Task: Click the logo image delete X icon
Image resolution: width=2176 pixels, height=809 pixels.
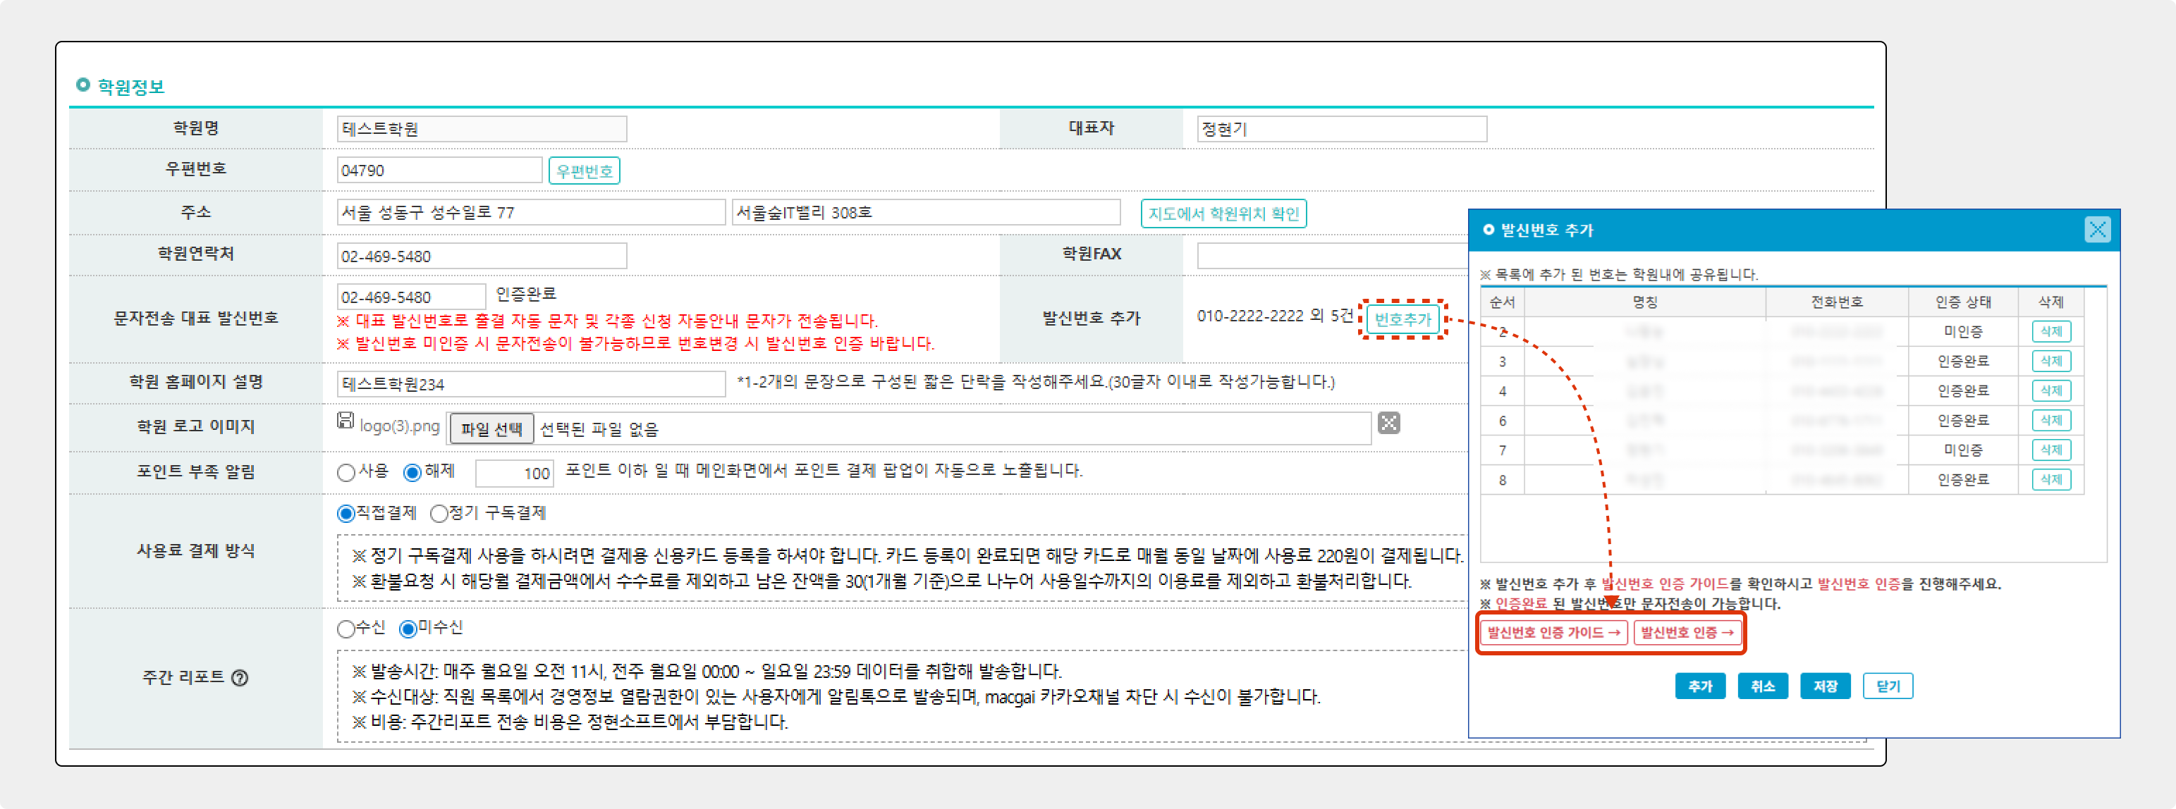Action: 1388,423
